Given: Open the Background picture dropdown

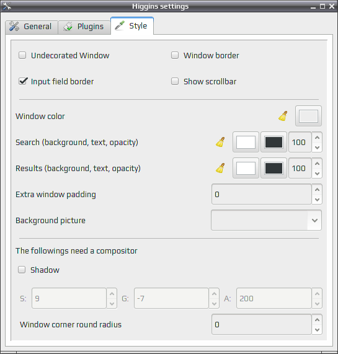Looking at the screenshot, I should [x=266, y=220].
